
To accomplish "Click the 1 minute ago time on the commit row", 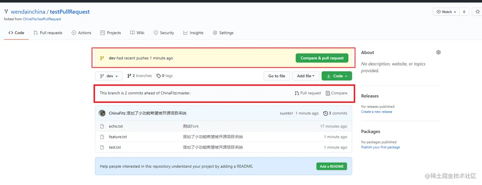I will pyautogui.click(x=307, y=113).
